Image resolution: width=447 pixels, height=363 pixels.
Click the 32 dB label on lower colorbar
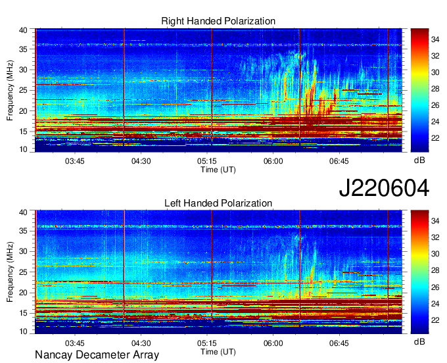point(435,237)
